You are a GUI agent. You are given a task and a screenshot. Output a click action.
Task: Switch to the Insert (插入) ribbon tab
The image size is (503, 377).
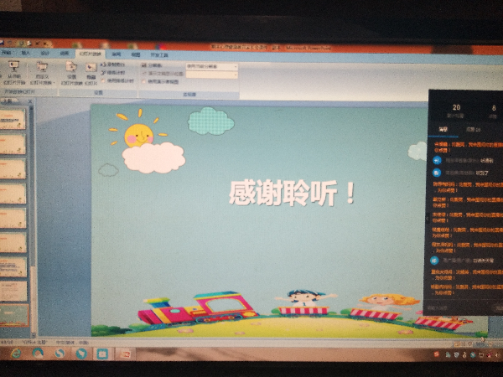pos(26,53)
